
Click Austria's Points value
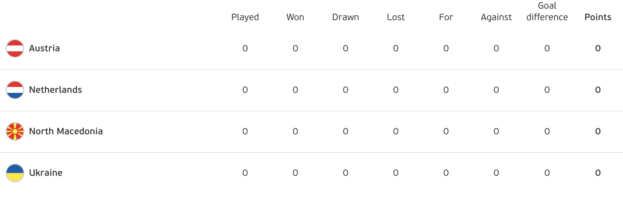click(x=598, y=48)
